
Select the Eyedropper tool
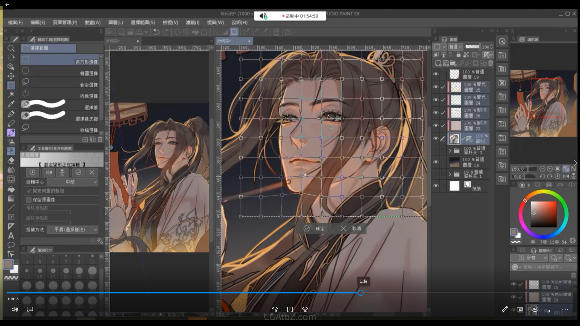11,104
